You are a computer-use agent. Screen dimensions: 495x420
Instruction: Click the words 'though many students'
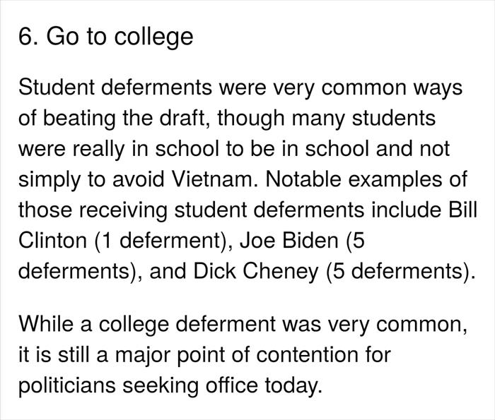pyautogui.click(x=327, y=118)
